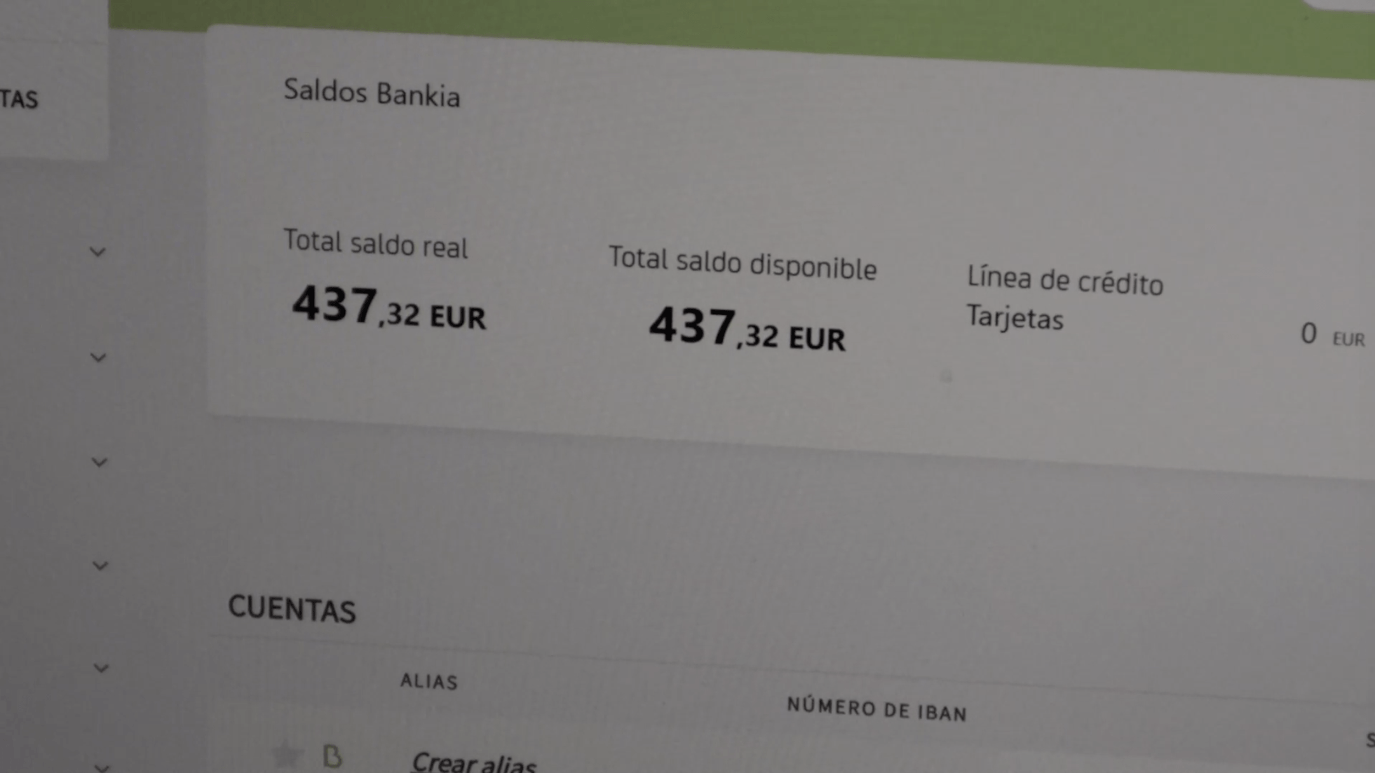1375x773 pixels.
Task: Click the green Bankia B account icon
Action: 332,756
